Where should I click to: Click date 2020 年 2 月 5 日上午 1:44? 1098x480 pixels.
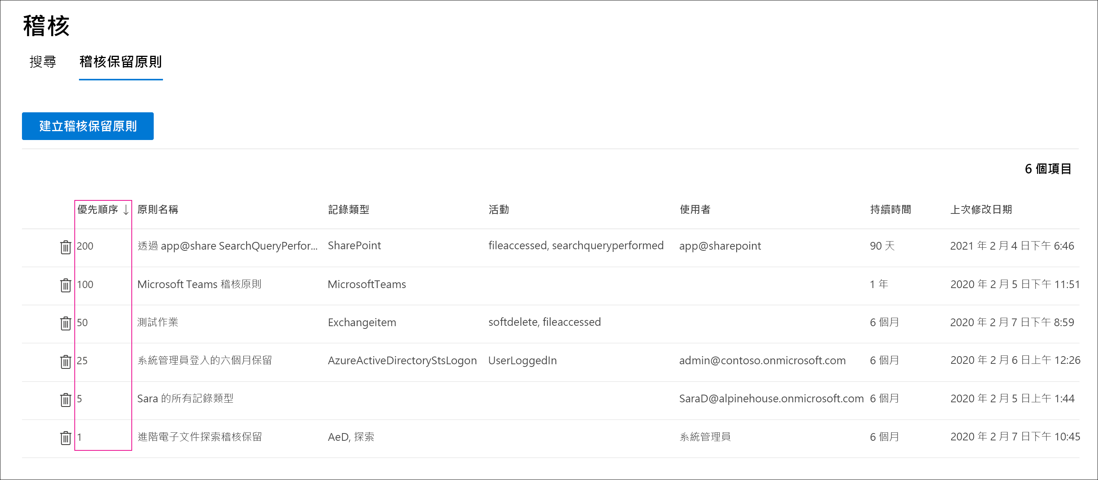pos(1012,399)
